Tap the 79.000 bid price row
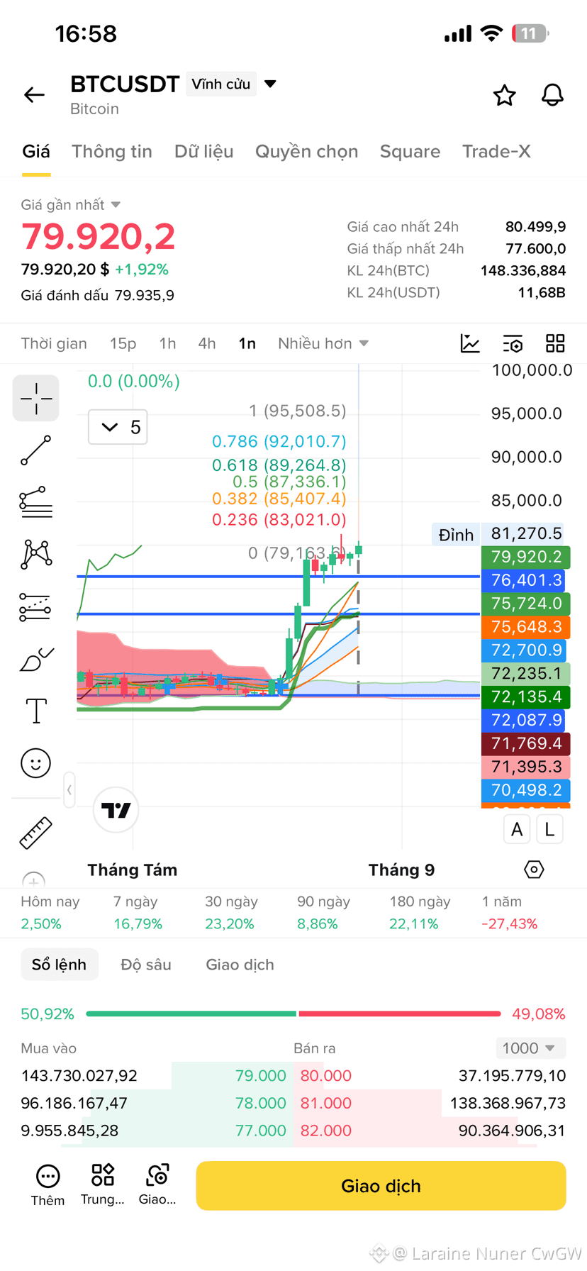The image size is (587, 1271). click(157, 1076)
